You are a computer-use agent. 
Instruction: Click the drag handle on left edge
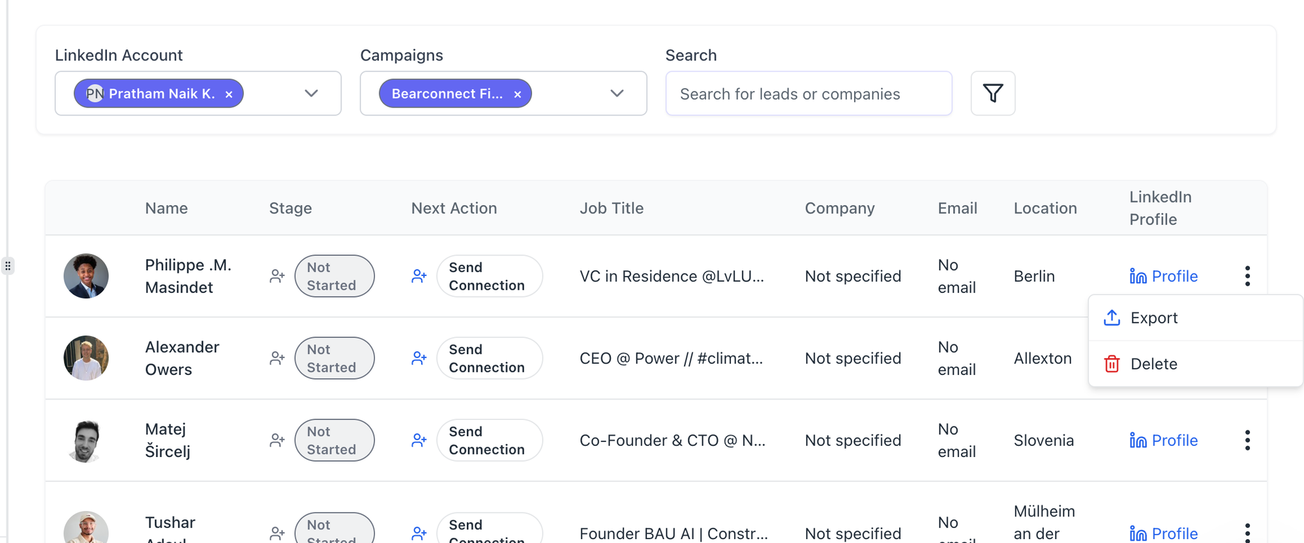pyautogui.click(x=8, y=266)
